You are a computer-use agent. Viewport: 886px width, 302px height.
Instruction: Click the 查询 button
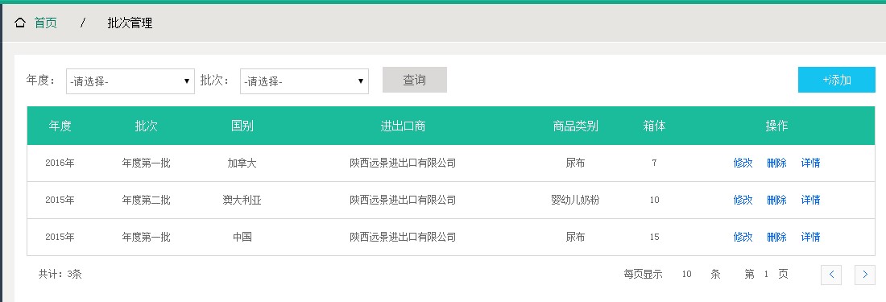pos(415,81)
